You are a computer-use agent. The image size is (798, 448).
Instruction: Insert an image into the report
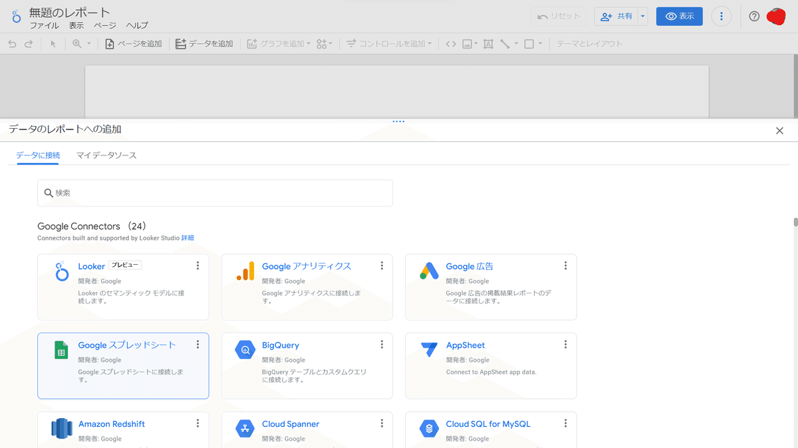(x=467, y=44)
